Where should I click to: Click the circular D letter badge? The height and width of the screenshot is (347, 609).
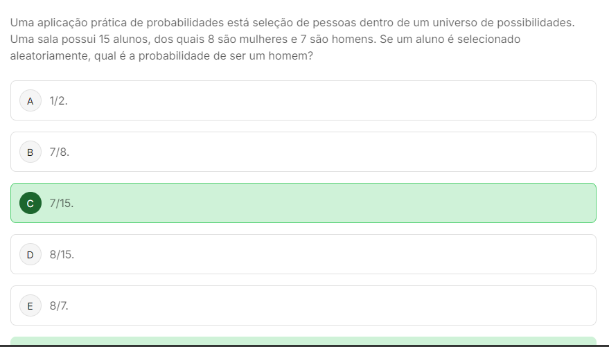30,254
